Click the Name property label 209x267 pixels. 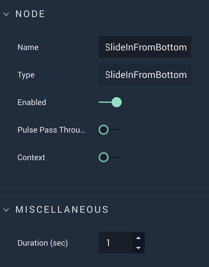(x=28, y=47)
